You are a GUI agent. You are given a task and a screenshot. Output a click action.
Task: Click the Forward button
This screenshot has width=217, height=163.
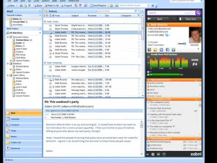pos(66,5)
